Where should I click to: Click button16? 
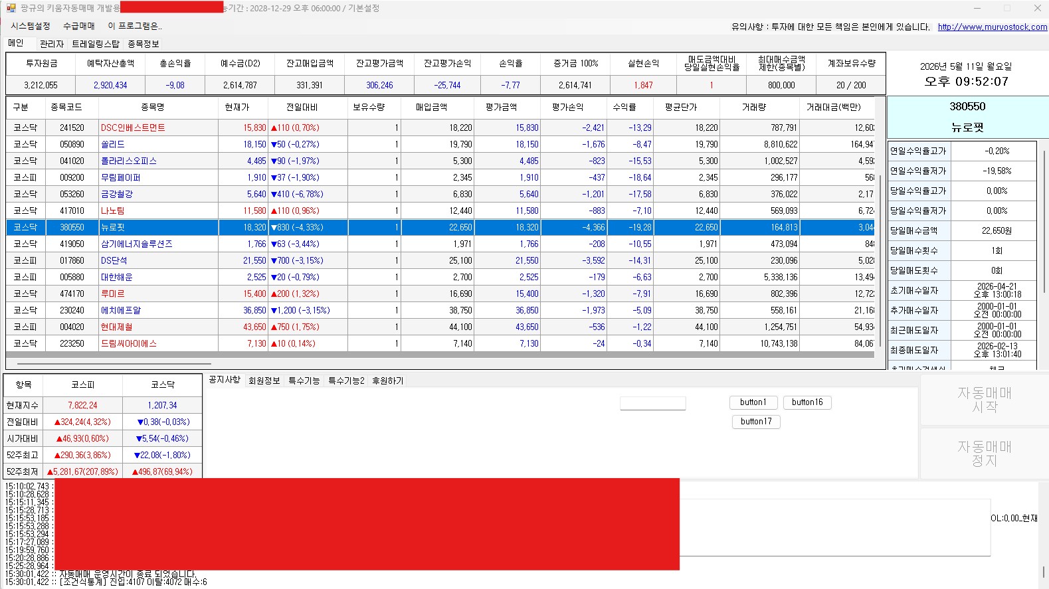tap(807, 402)
